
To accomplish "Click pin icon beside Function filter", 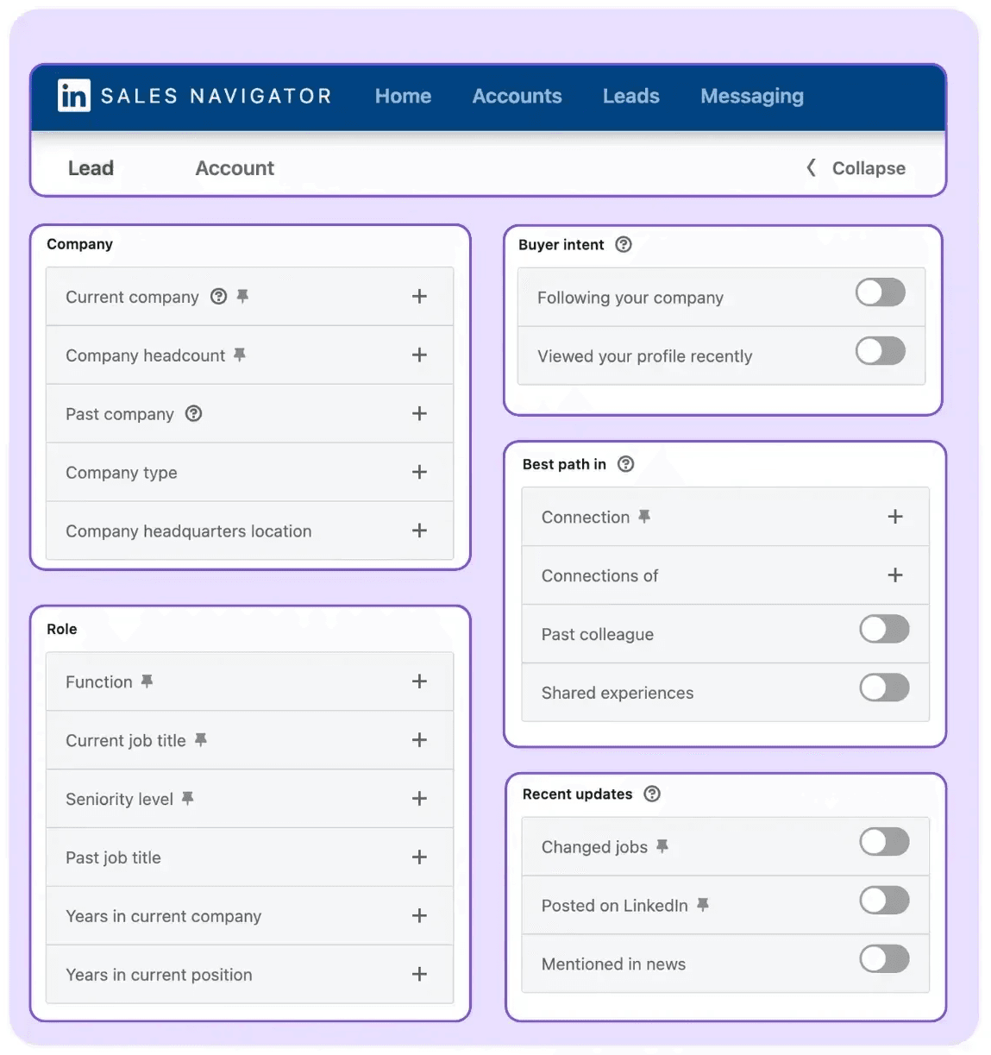I will pyautogui.click(x=147, y=681).
